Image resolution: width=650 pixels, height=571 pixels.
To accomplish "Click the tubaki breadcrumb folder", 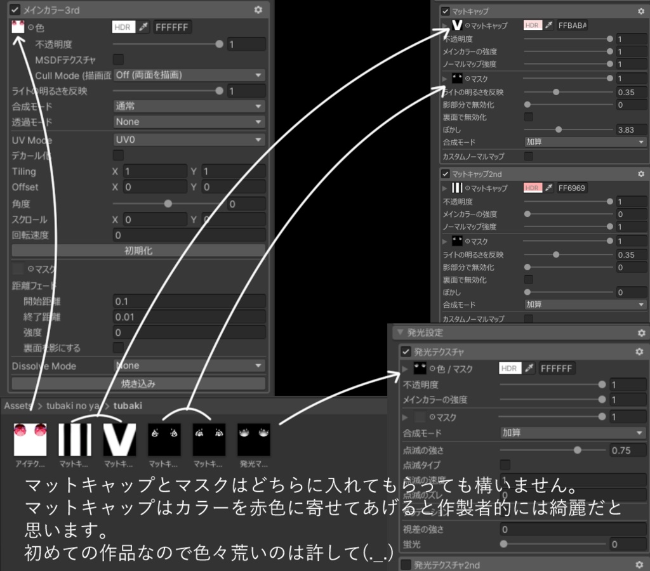I will pos(128,405).
